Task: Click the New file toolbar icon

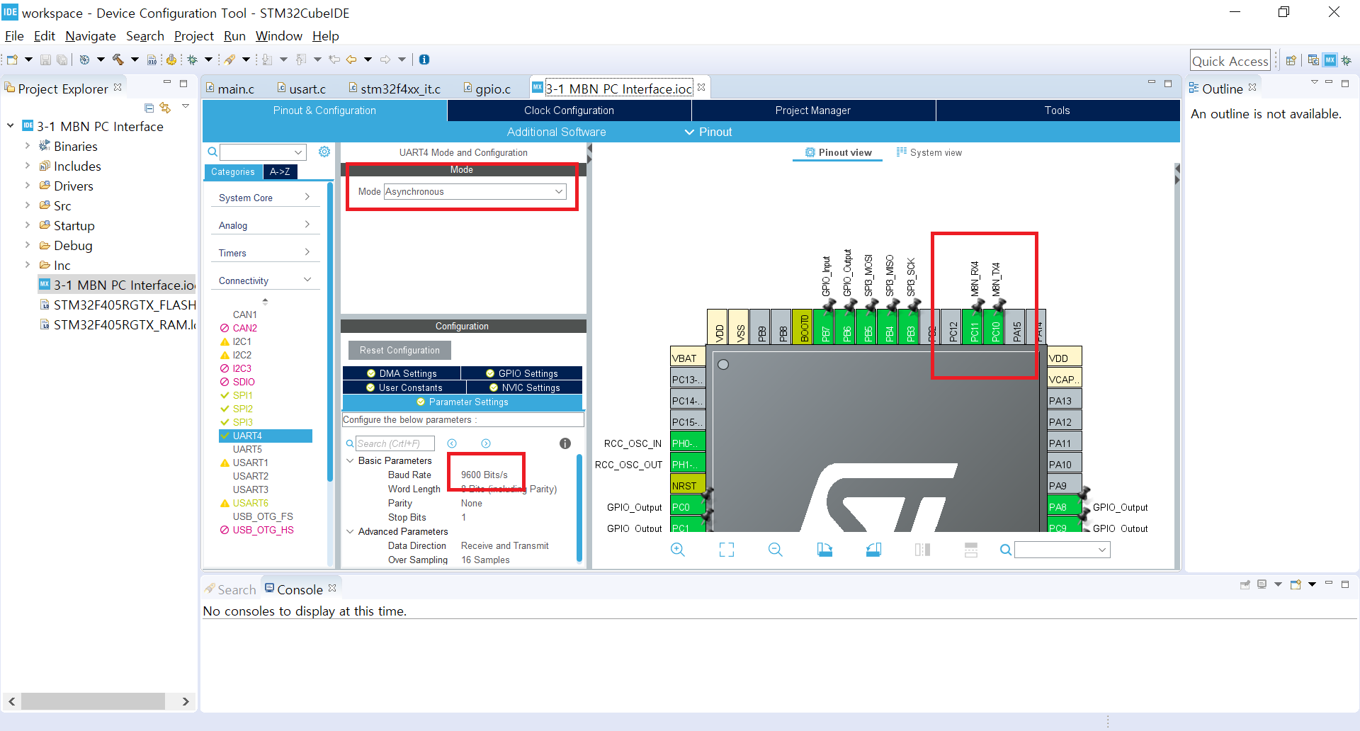Action: coord(12,59)
